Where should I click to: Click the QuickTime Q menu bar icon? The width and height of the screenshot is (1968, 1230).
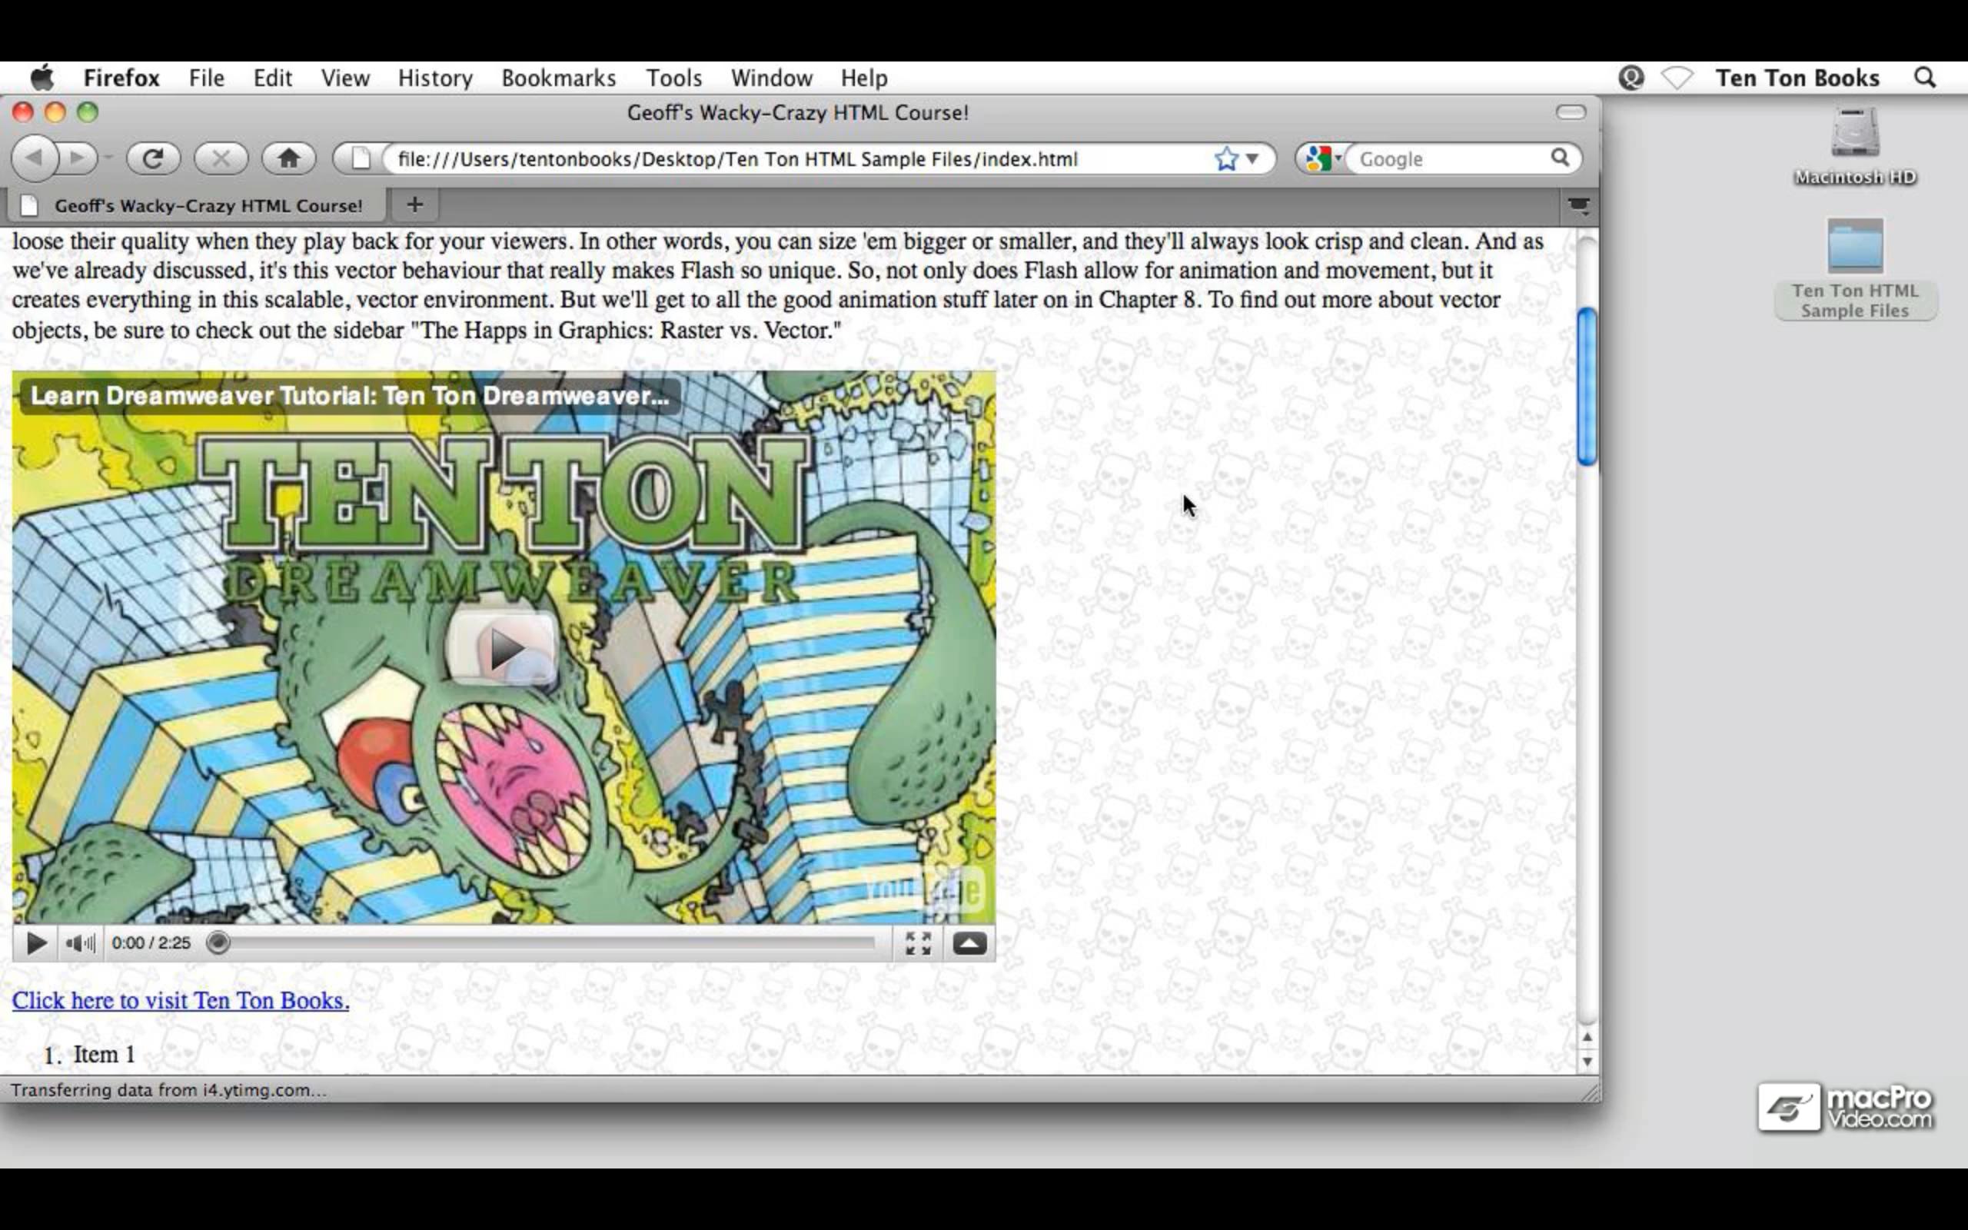tap(1631, 78)
